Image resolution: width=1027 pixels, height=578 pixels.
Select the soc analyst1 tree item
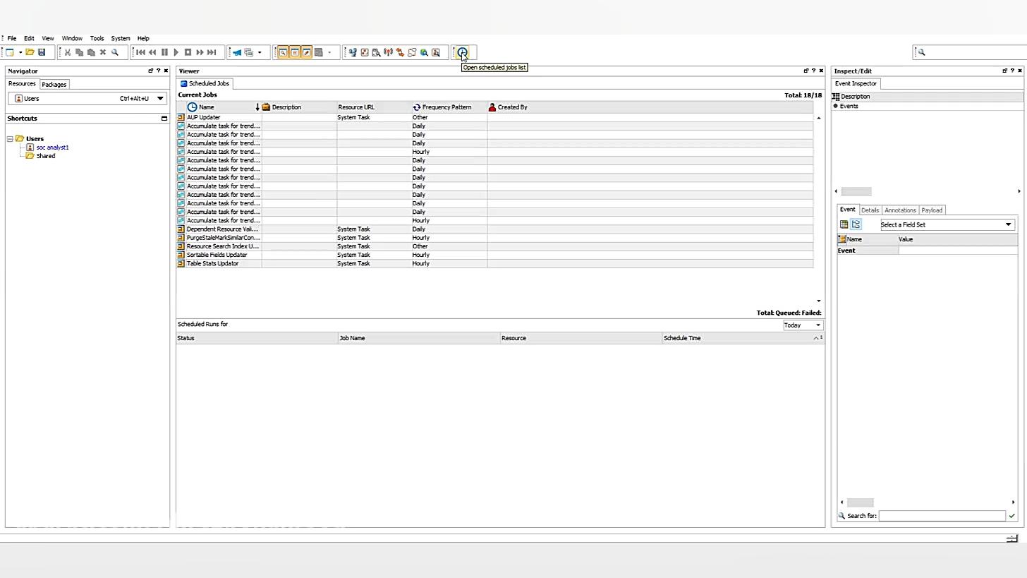pos(52,147)
